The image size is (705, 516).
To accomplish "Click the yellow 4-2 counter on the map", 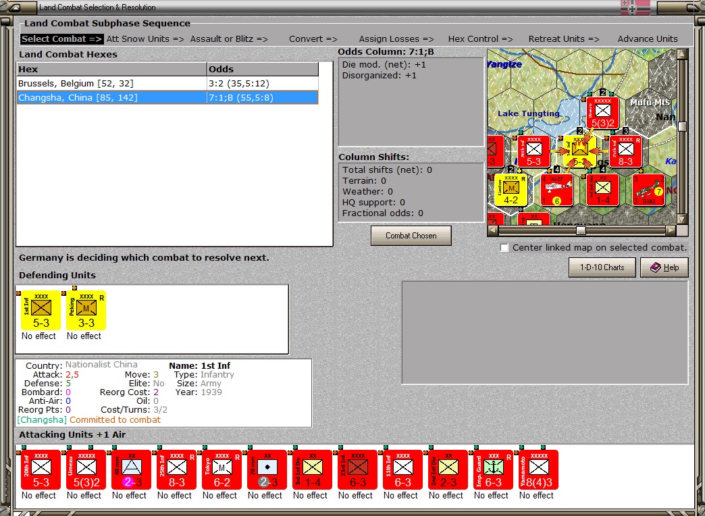I will click(511, 190).
